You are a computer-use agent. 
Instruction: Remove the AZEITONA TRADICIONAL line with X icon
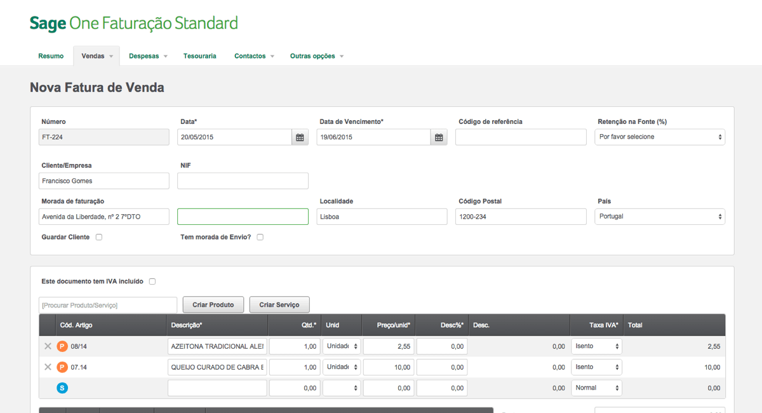[x=48, y=346]
